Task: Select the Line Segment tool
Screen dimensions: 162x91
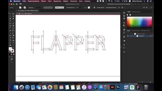Action: point(13,21)
